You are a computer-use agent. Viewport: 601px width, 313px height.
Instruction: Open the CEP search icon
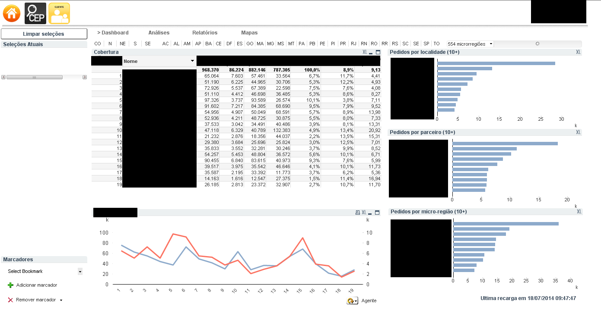point(35,13)
